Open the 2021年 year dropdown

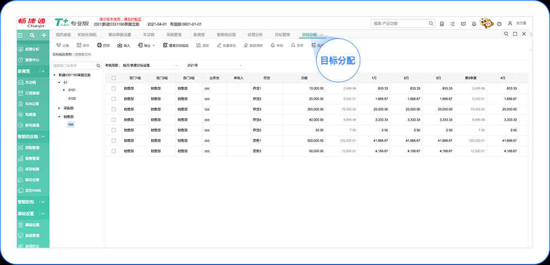point(213,65)
